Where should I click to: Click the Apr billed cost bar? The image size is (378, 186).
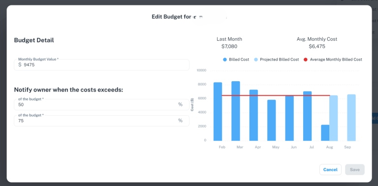[x=253, y=116]
